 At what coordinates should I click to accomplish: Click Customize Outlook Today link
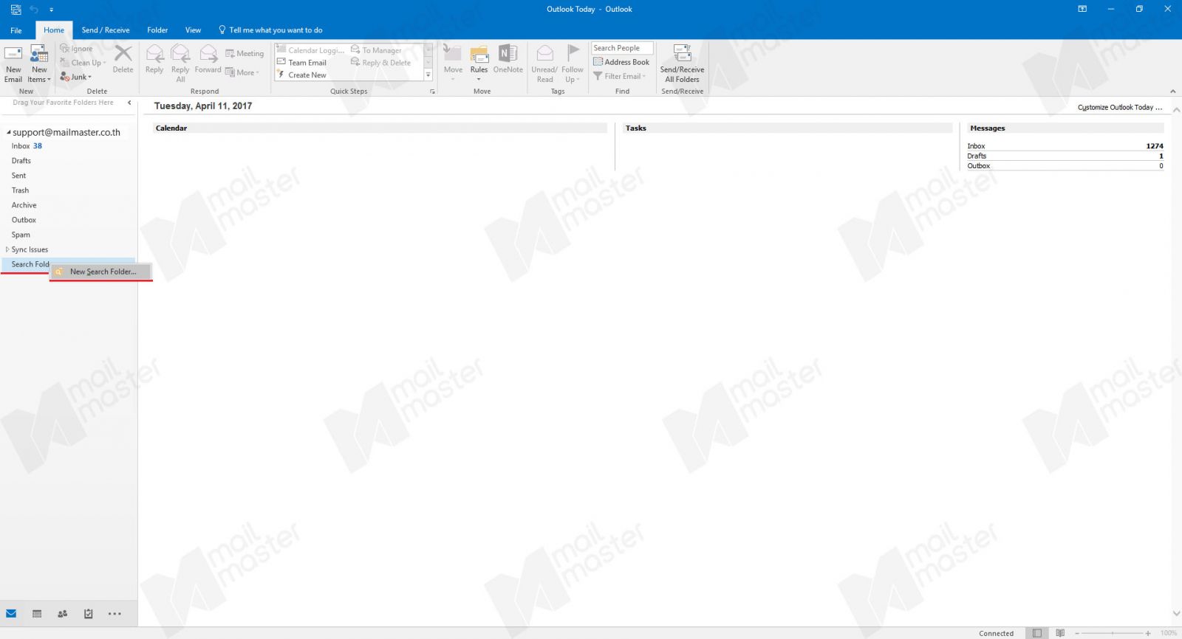1119,107
